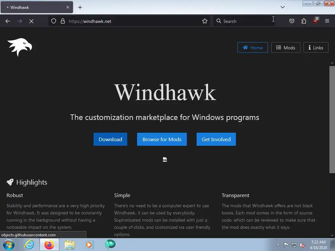Open the Windows Start button

click(x=9, y=244)
